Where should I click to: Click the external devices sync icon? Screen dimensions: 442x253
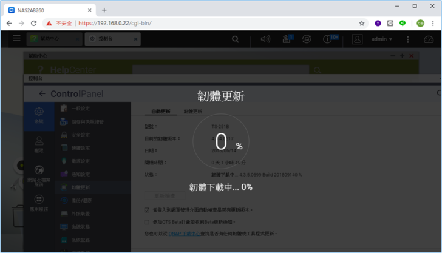(307, 39)
